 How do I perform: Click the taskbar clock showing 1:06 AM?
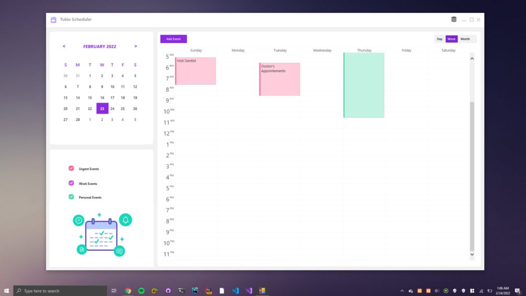coord(503,291)
